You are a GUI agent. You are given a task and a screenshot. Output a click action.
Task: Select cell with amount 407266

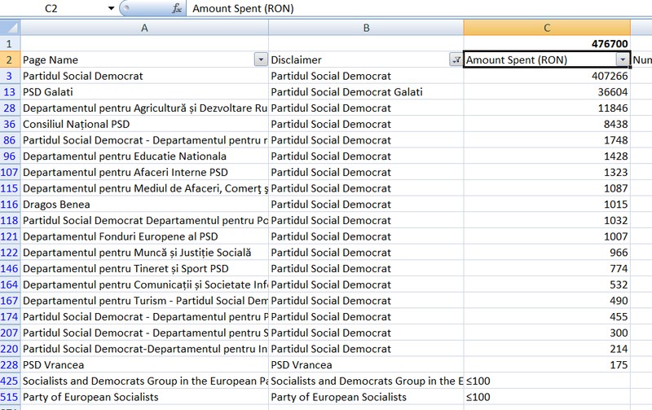pyautogui.click(x=547, y=76)
